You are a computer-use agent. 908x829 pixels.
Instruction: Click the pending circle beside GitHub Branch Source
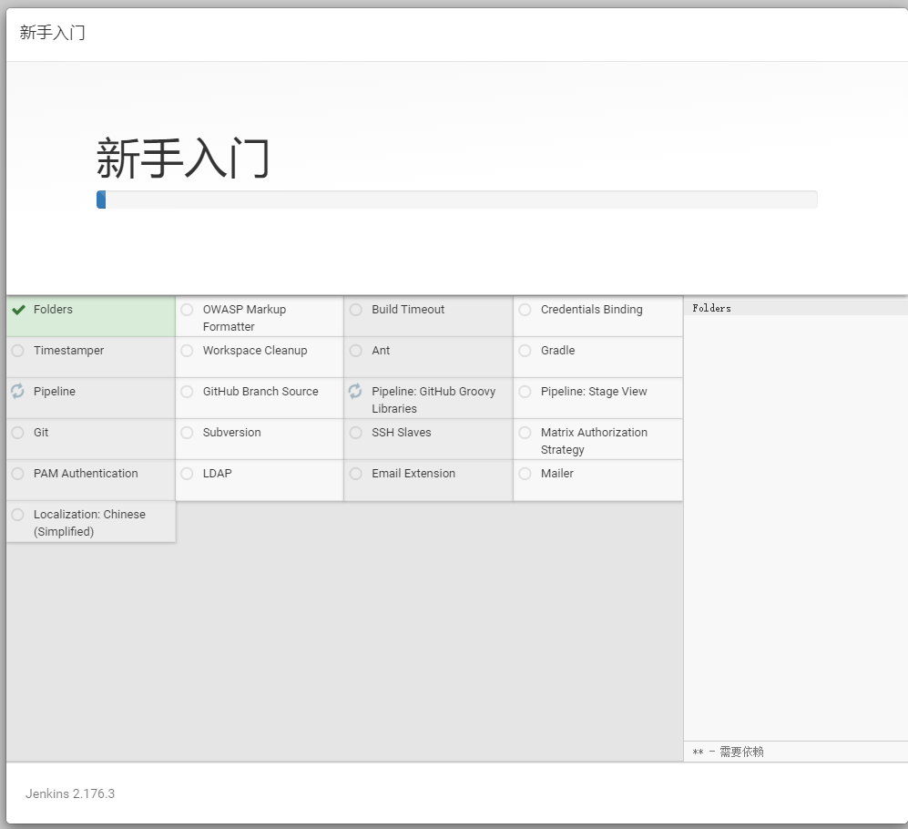[187, 392]
